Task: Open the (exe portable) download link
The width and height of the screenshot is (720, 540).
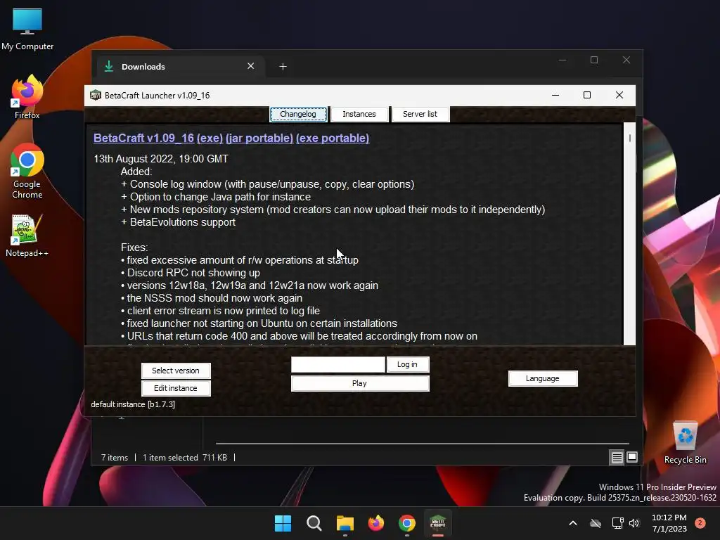Action: pyautogui.click(x=333, y=139)
